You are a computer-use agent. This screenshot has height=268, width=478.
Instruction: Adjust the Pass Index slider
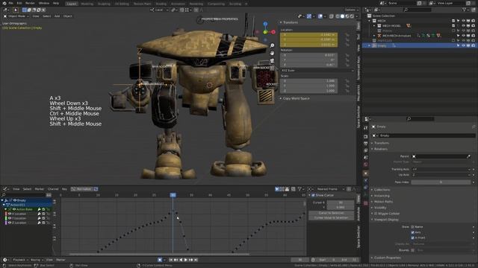coord(441,182)
